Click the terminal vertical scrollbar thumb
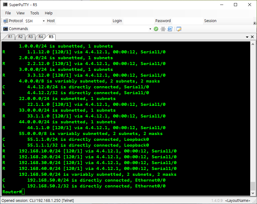This screenshot has height=204, width=257. (253, 186)
